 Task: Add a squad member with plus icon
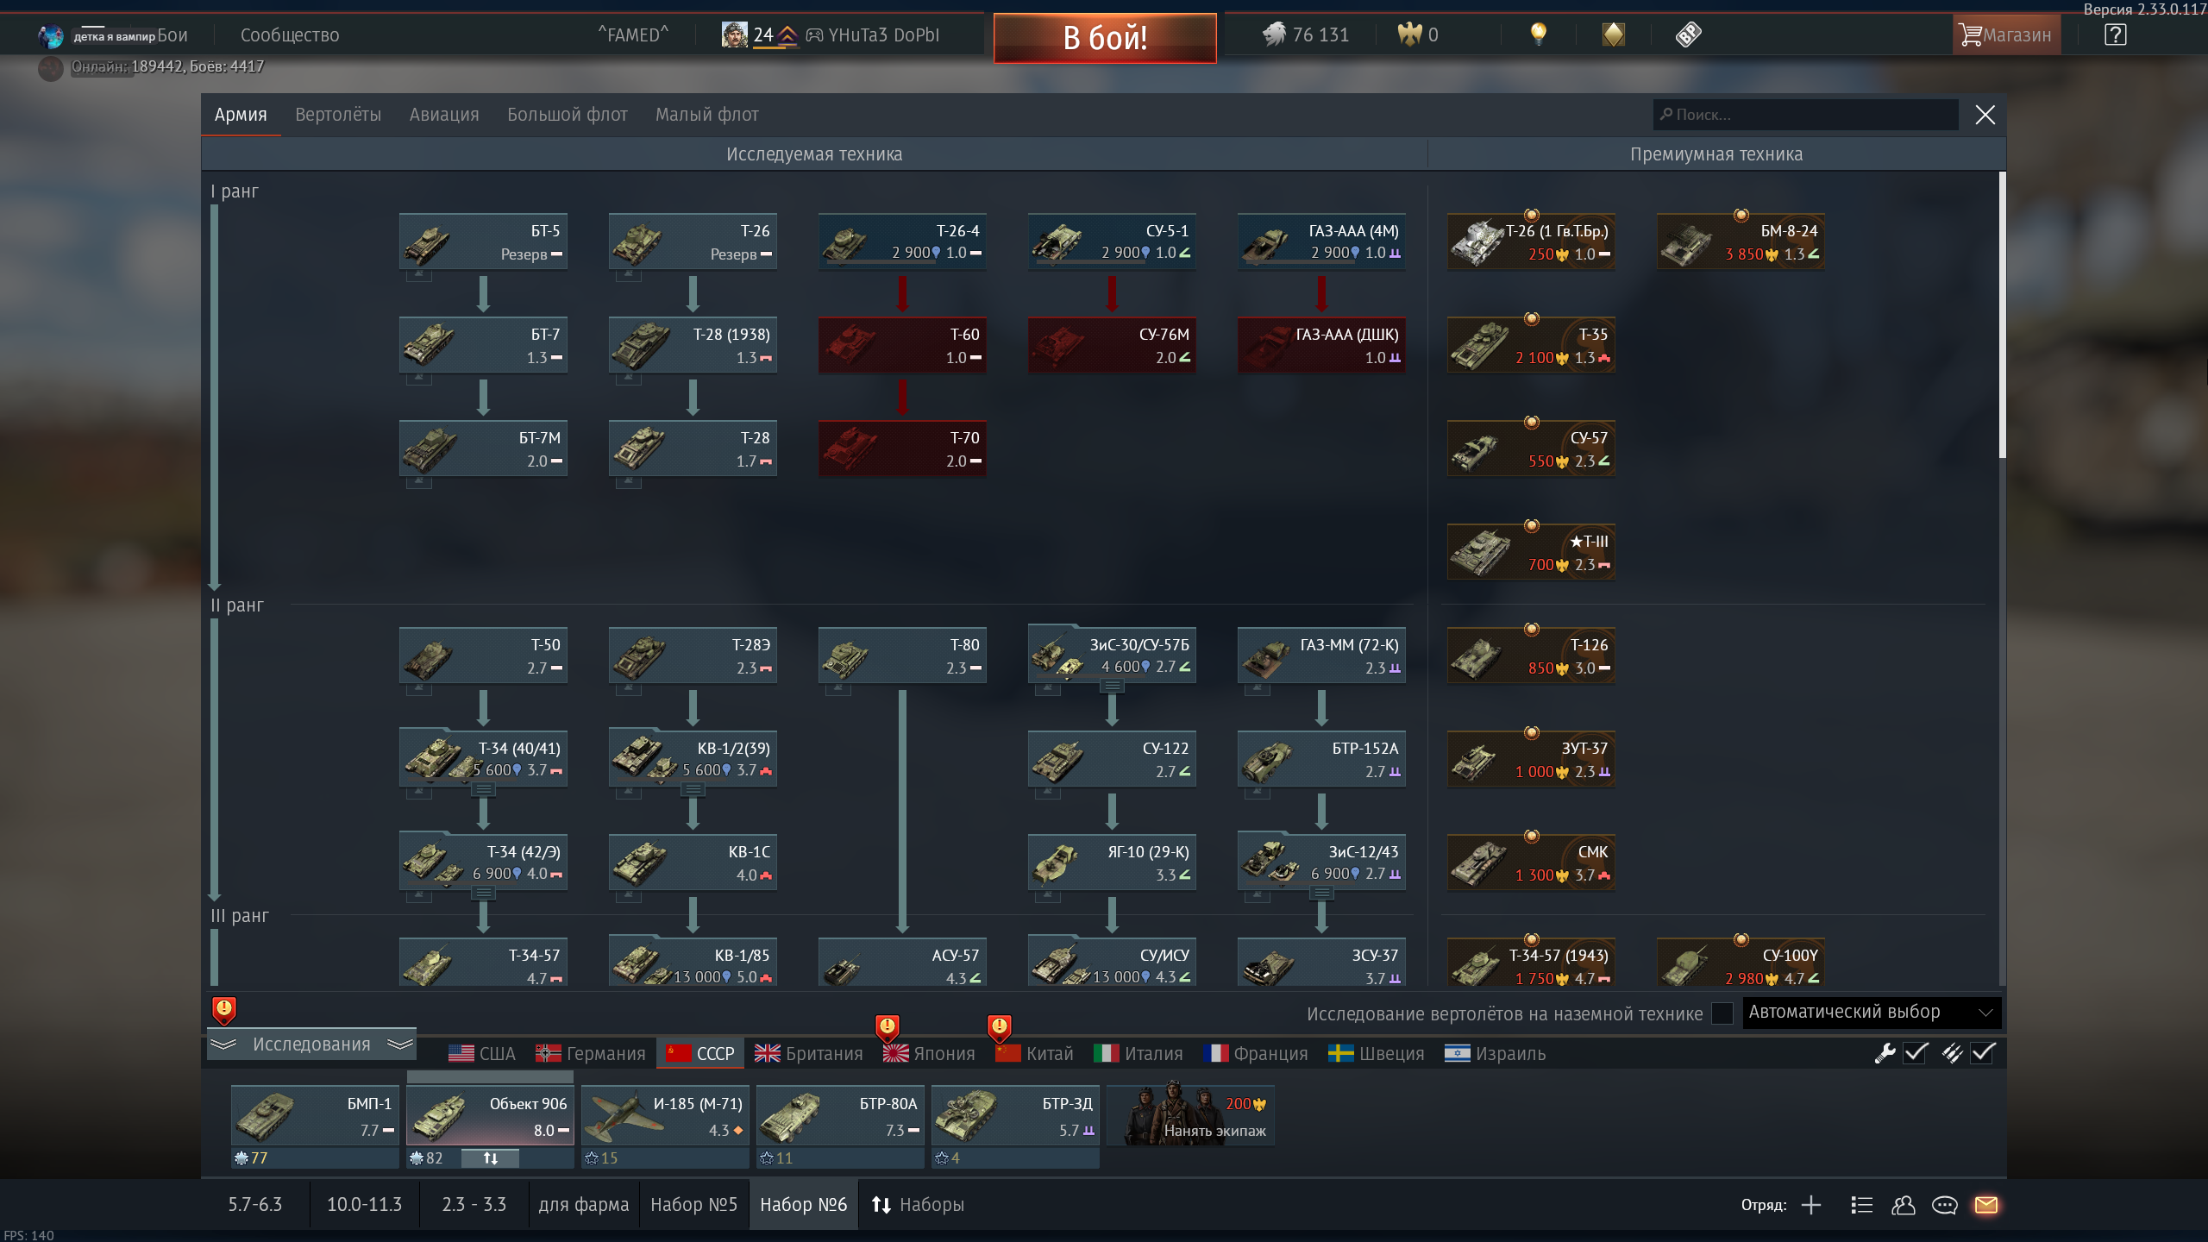coord(1811,1205)
